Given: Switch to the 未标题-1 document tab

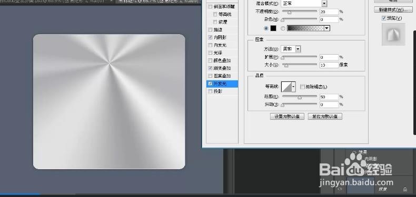Looking at the screenshot, I should 158,2.
